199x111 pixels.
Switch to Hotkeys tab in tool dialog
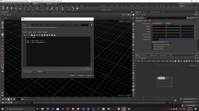coord(45,32)
